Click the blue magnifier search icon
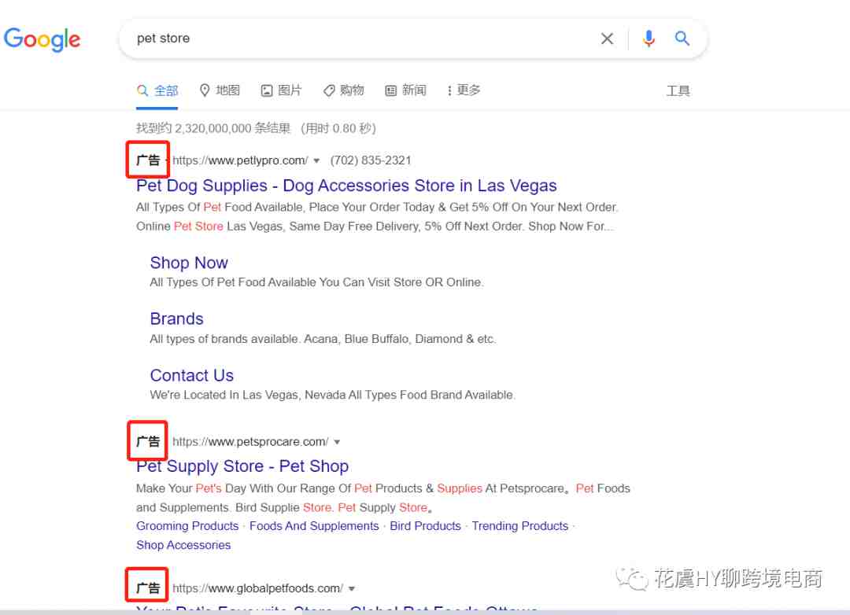850x615 pixels. click(682, 39)
